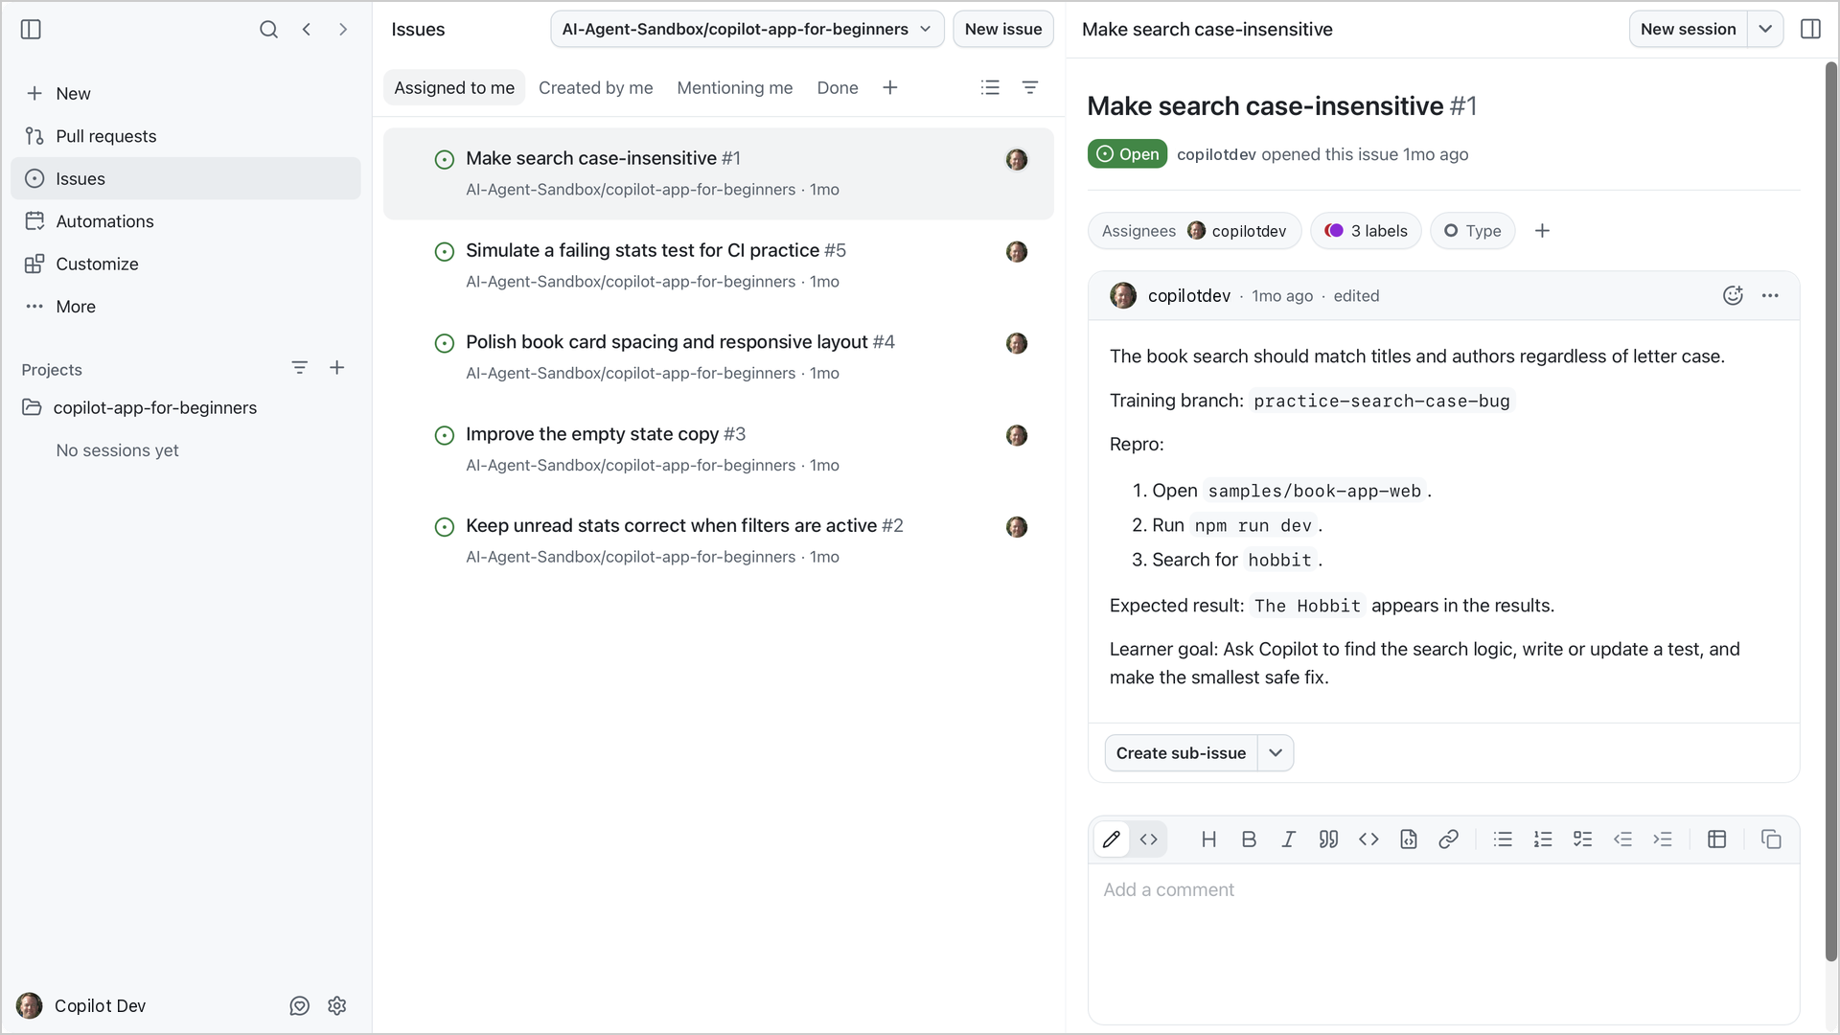This screenshot has height=1035, width=1840.
Task: Open Pull requests in the sidebar
Action: pos(186,136)
